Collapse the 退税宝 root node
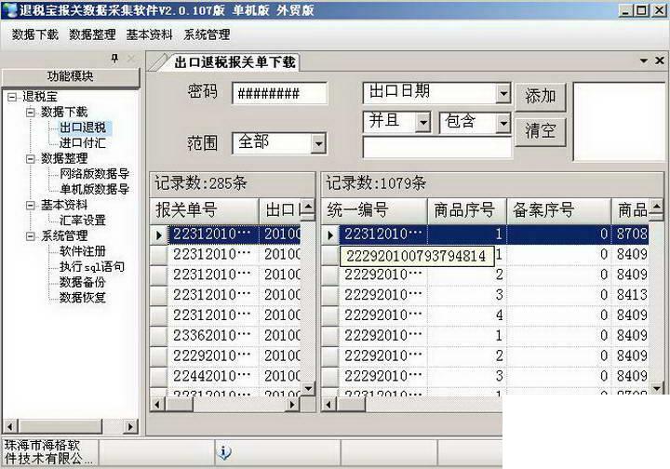 click(12, 97)
